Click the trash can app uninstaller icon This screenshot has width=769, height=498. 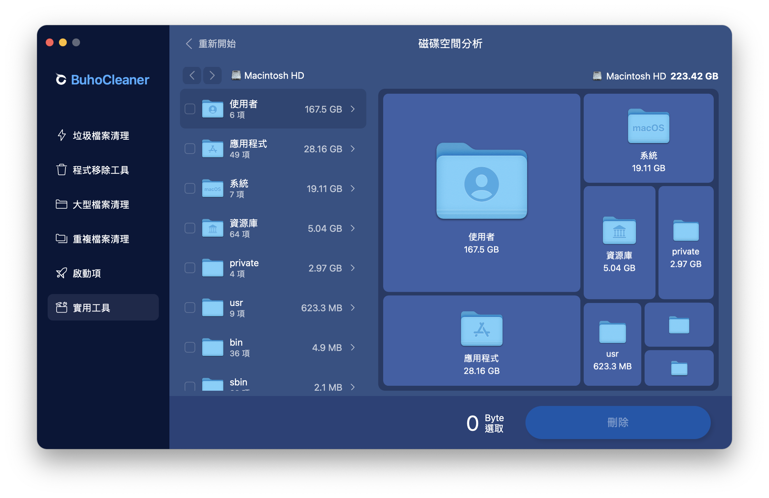coord(62,170)
